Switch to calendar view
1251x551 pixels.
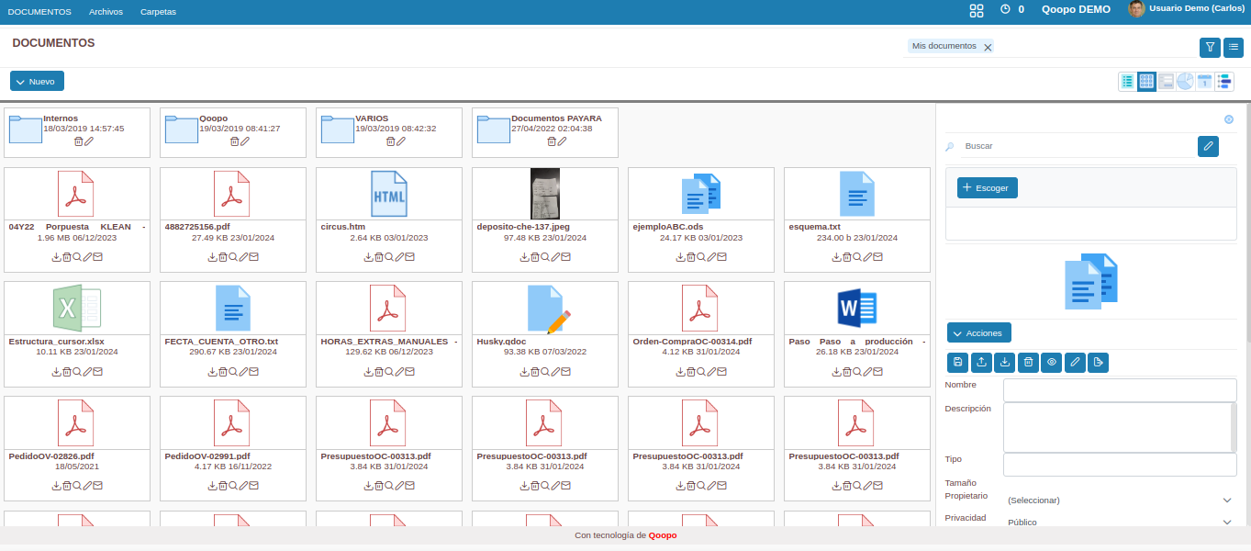pos(1204,82)
